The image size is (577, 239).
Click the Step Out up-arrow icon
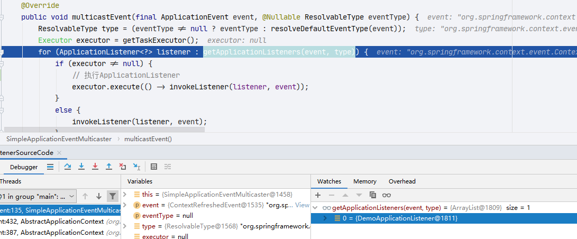(x=109, y=167)
